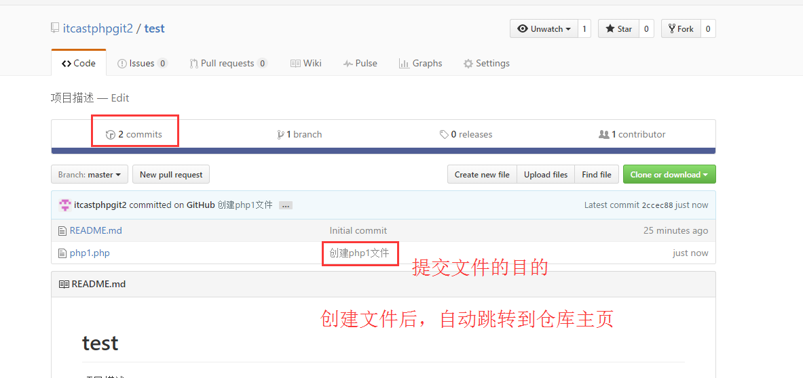Click Upload files button
Image resolution: width=803 pixels, height=378 pixels.
tap(546, 174)
